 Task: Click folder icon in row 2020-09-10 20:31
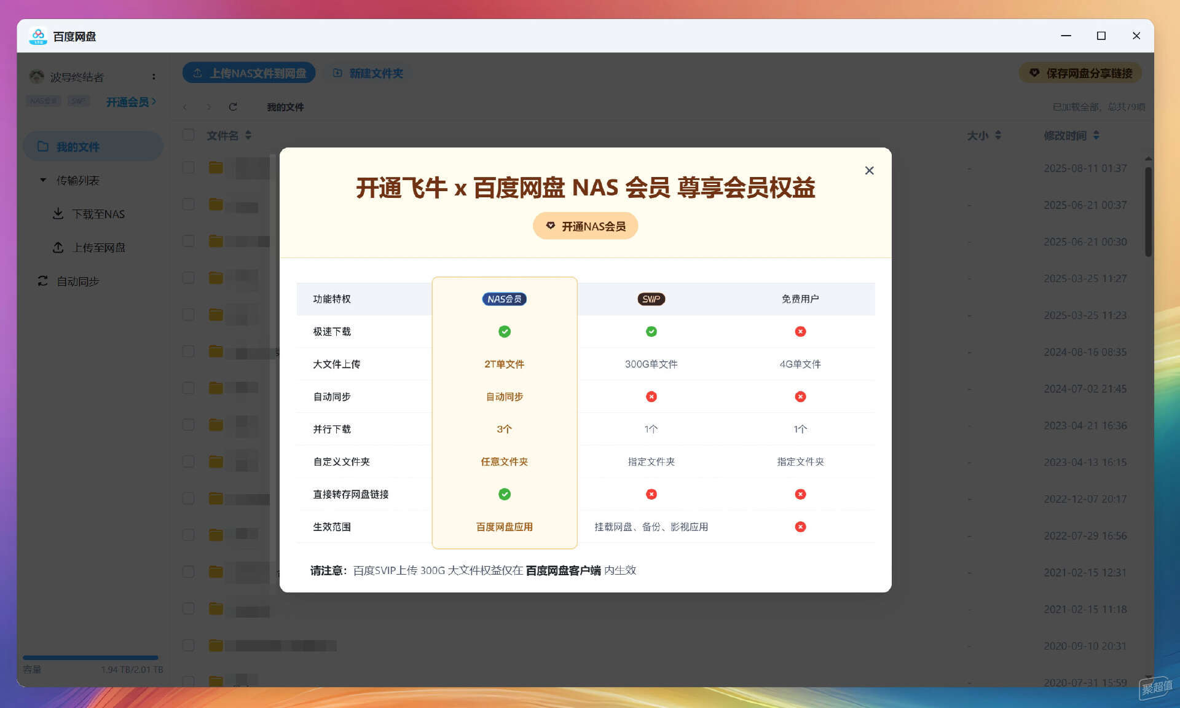point(216,646)
